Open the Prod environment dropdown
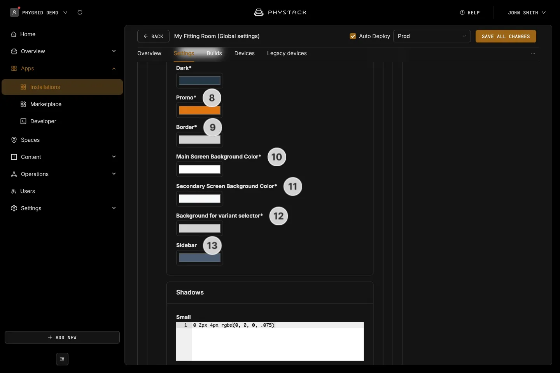Viewport: 560px width, 373px height. pyautogui.click(x=432, y=36)
